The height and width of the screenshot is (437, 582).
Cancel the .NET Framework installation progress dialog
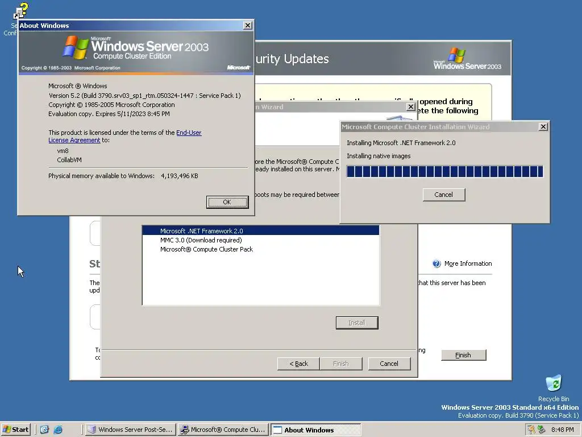(x=443, y=195)
